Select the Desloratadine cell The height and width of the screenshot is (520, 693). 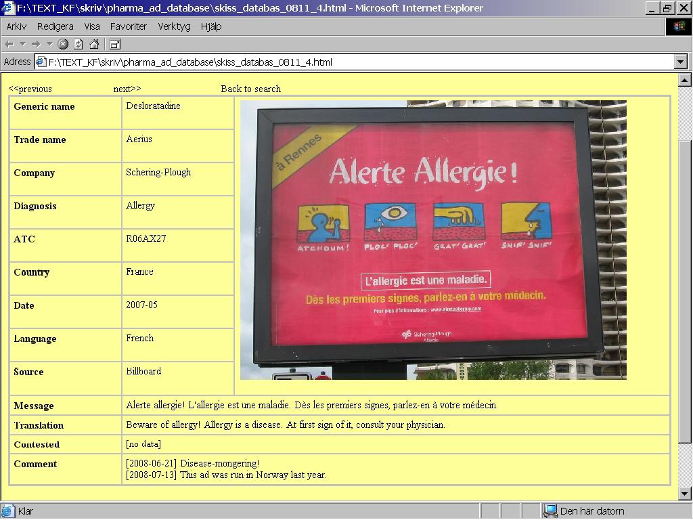click(154, 106)
